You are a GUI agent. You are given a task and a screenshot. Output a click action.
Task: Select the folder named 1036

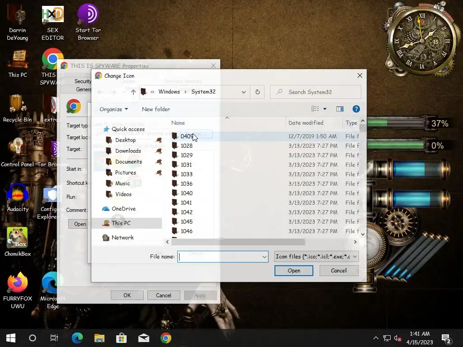(x=186, y=184)
